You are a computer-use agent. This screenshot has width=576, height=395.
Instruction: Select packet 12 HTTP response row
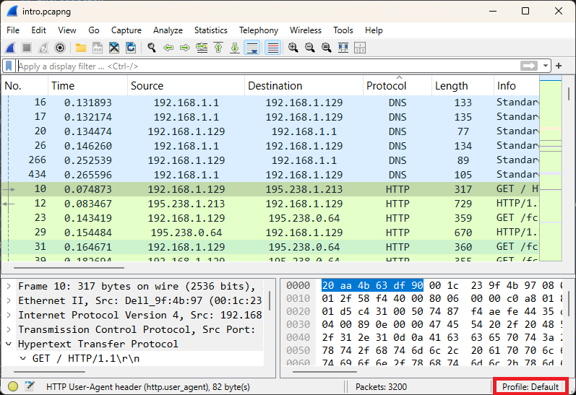[270, 204]
